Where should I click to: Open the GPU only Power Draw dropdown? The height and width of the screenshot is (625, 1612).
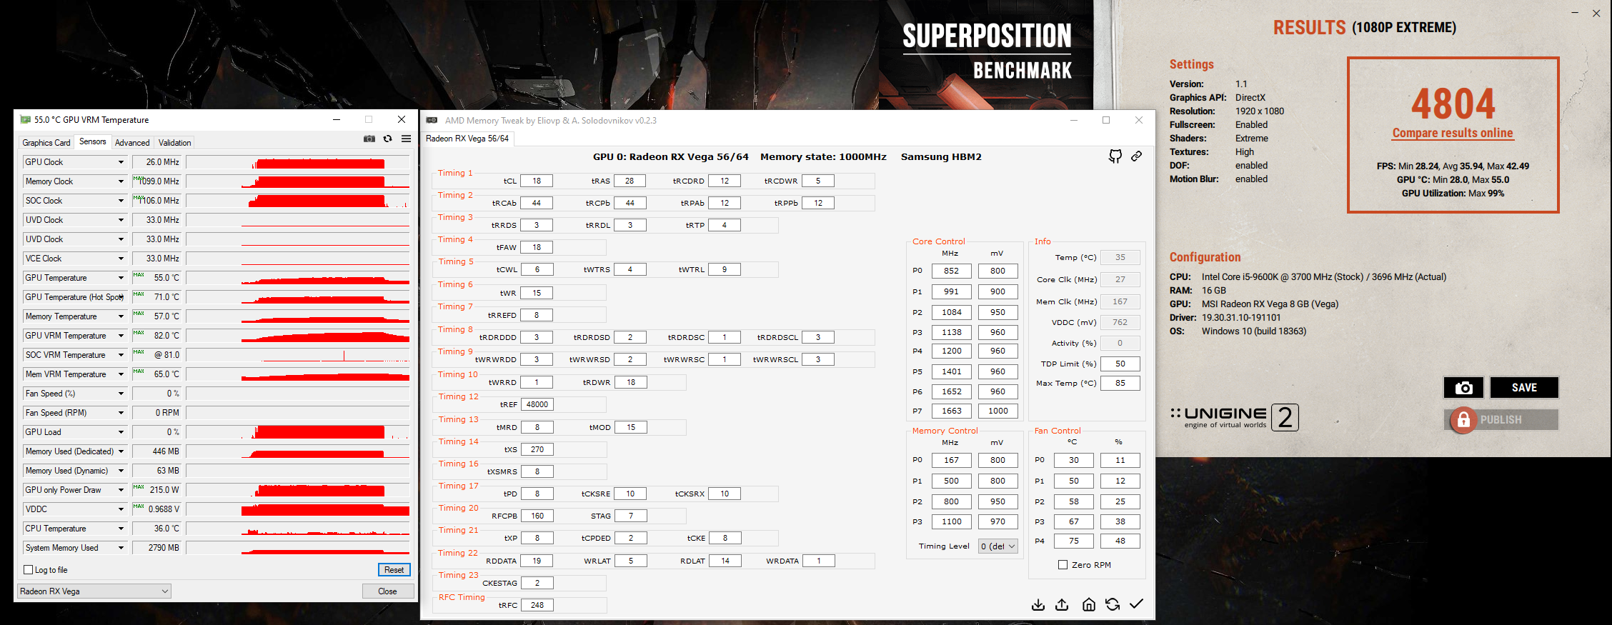click(x=121, y=490)
